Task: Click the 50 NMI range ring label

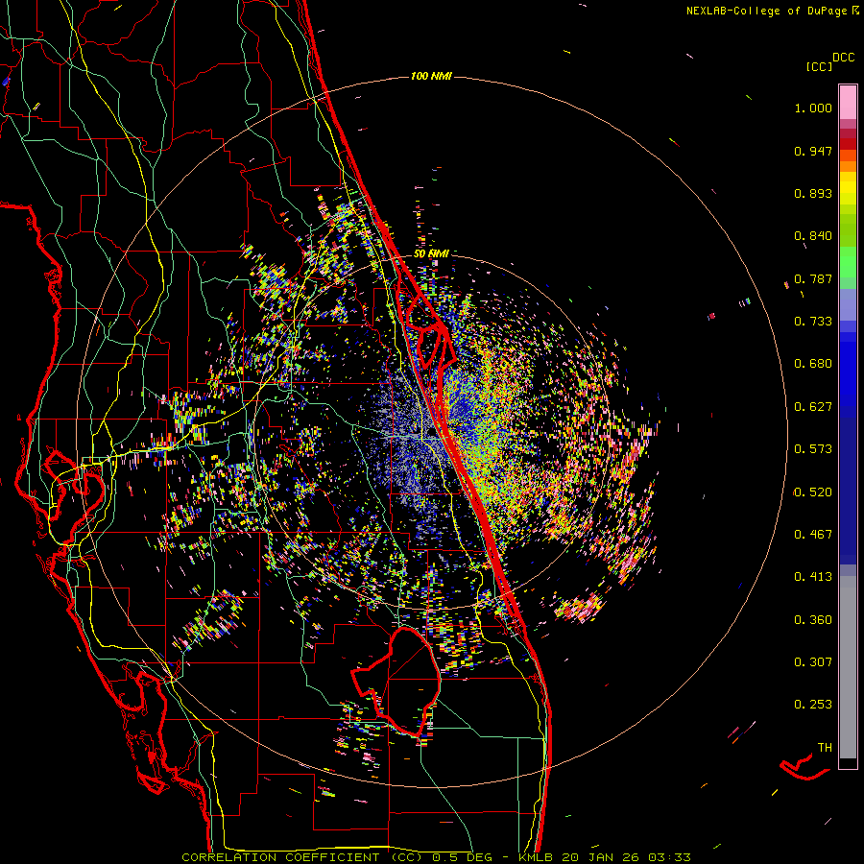Action: point(431,254)
